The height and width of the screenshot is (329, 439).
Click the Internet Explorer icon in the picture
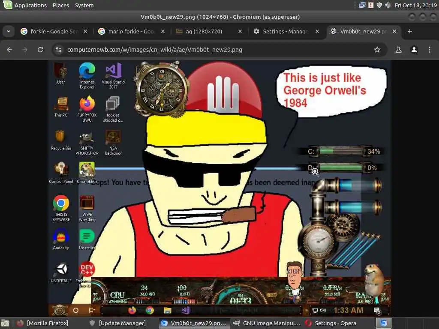click(x=87, y=75)
